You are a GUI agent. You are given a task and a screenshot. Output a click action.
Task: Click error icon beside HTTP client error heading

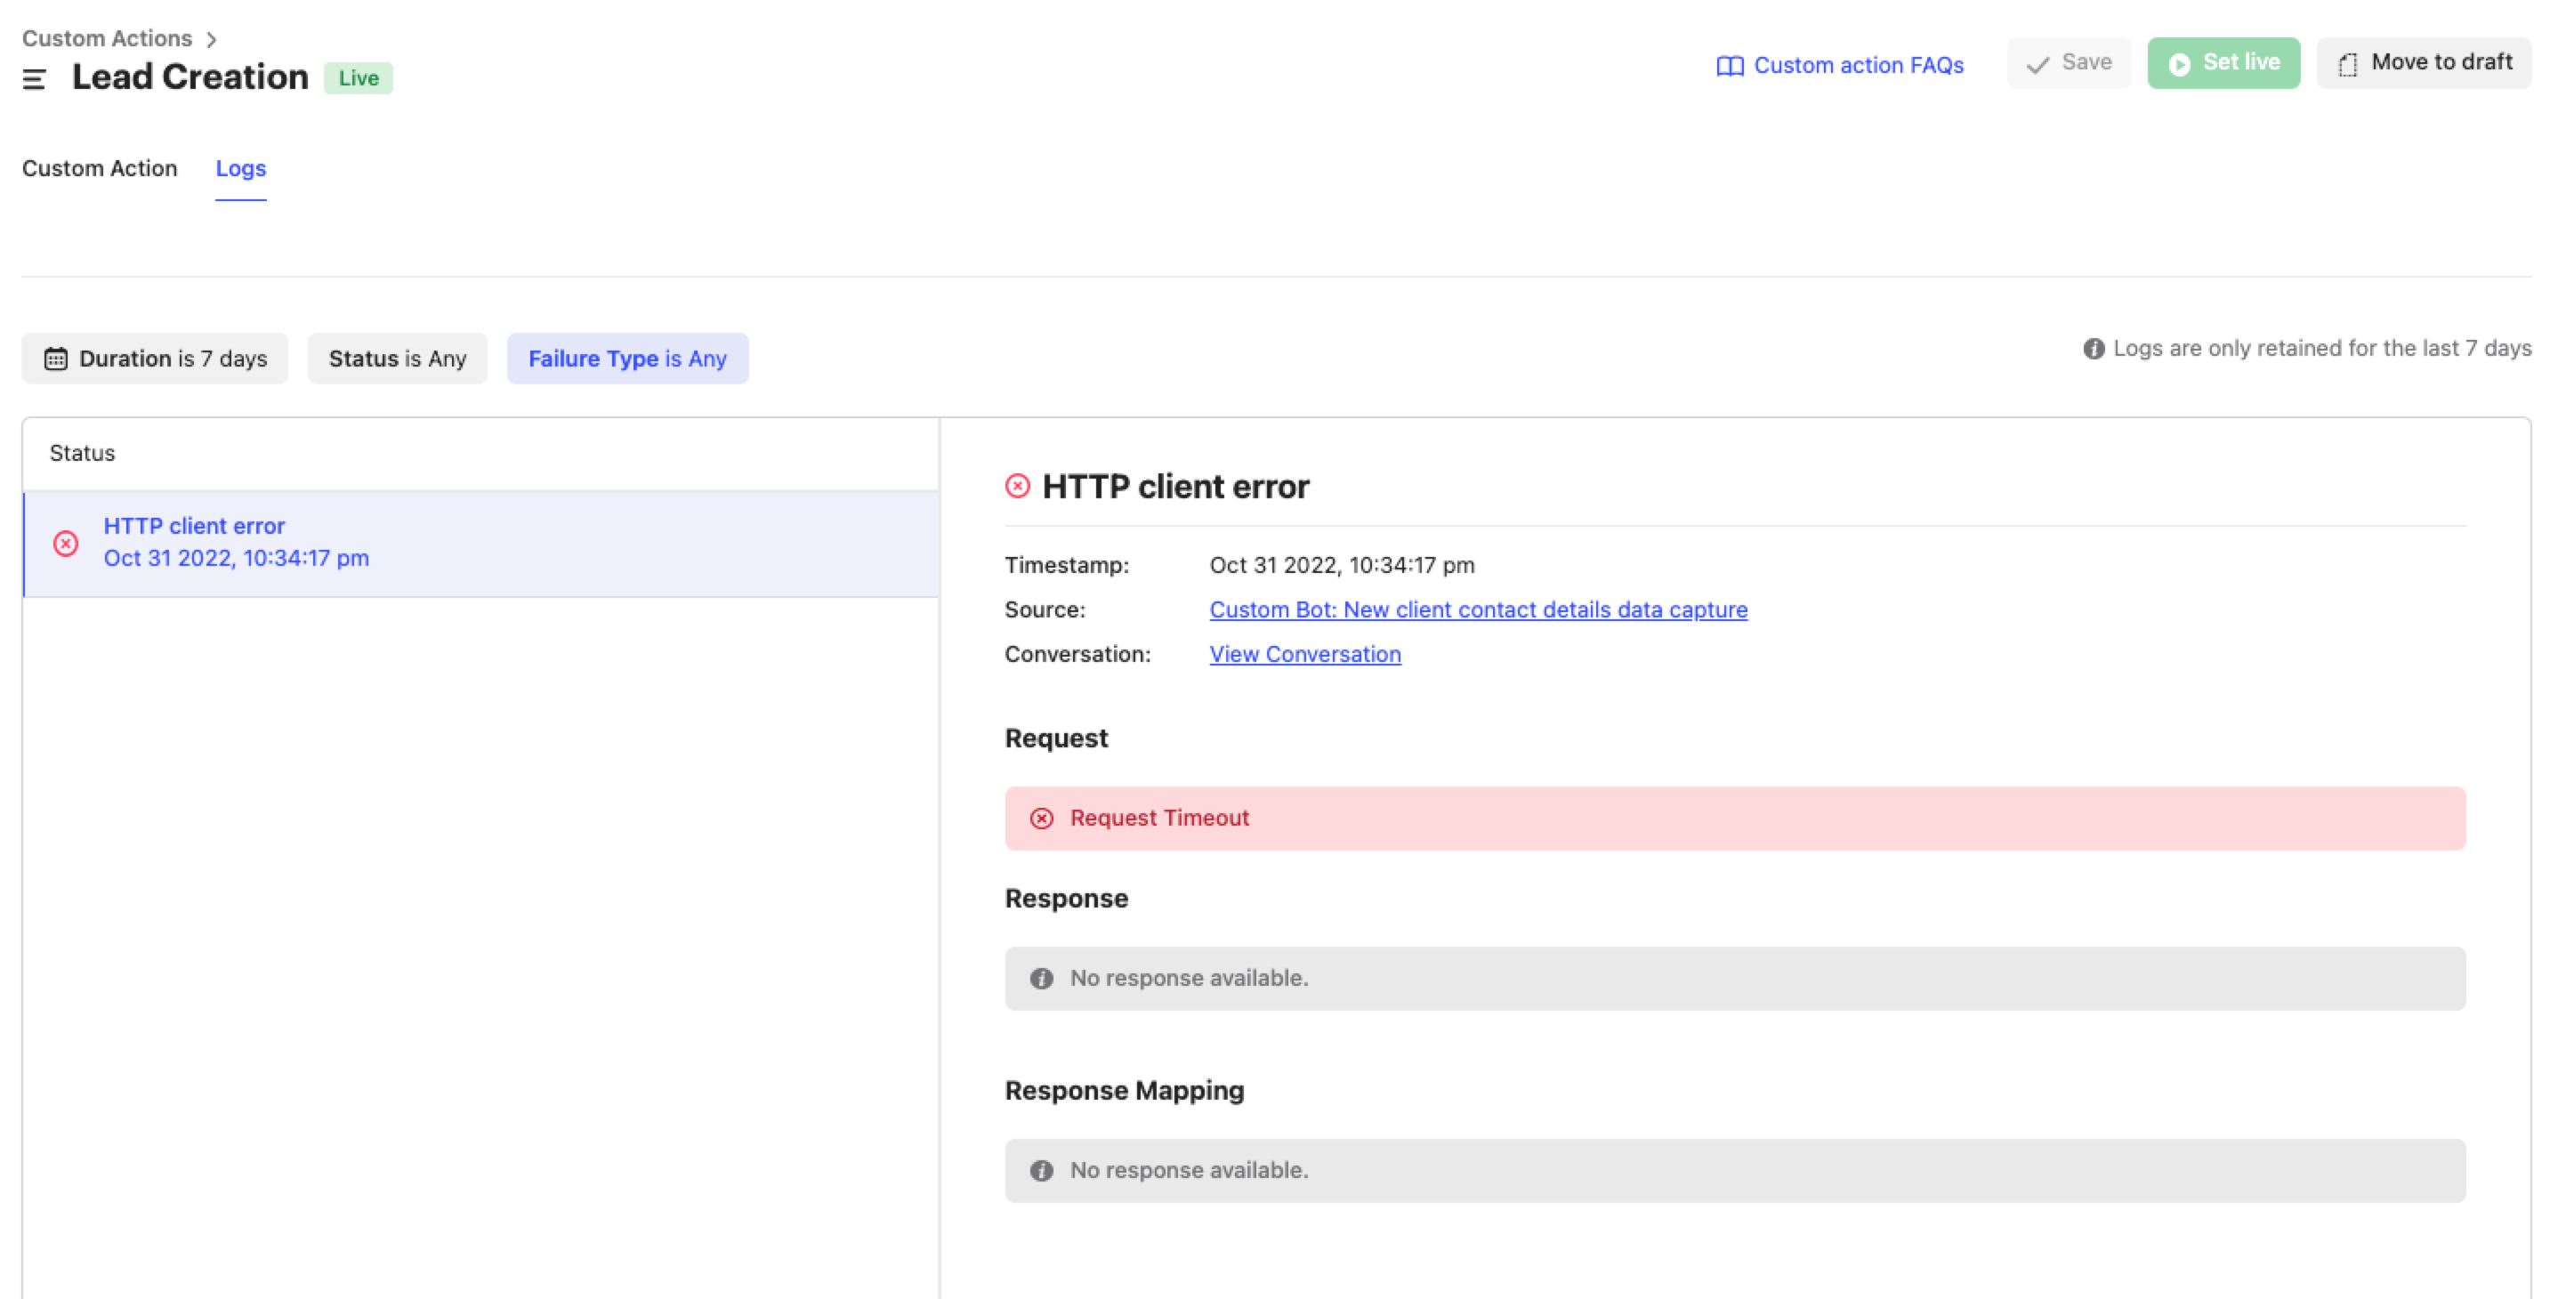tap(1017, 486)
